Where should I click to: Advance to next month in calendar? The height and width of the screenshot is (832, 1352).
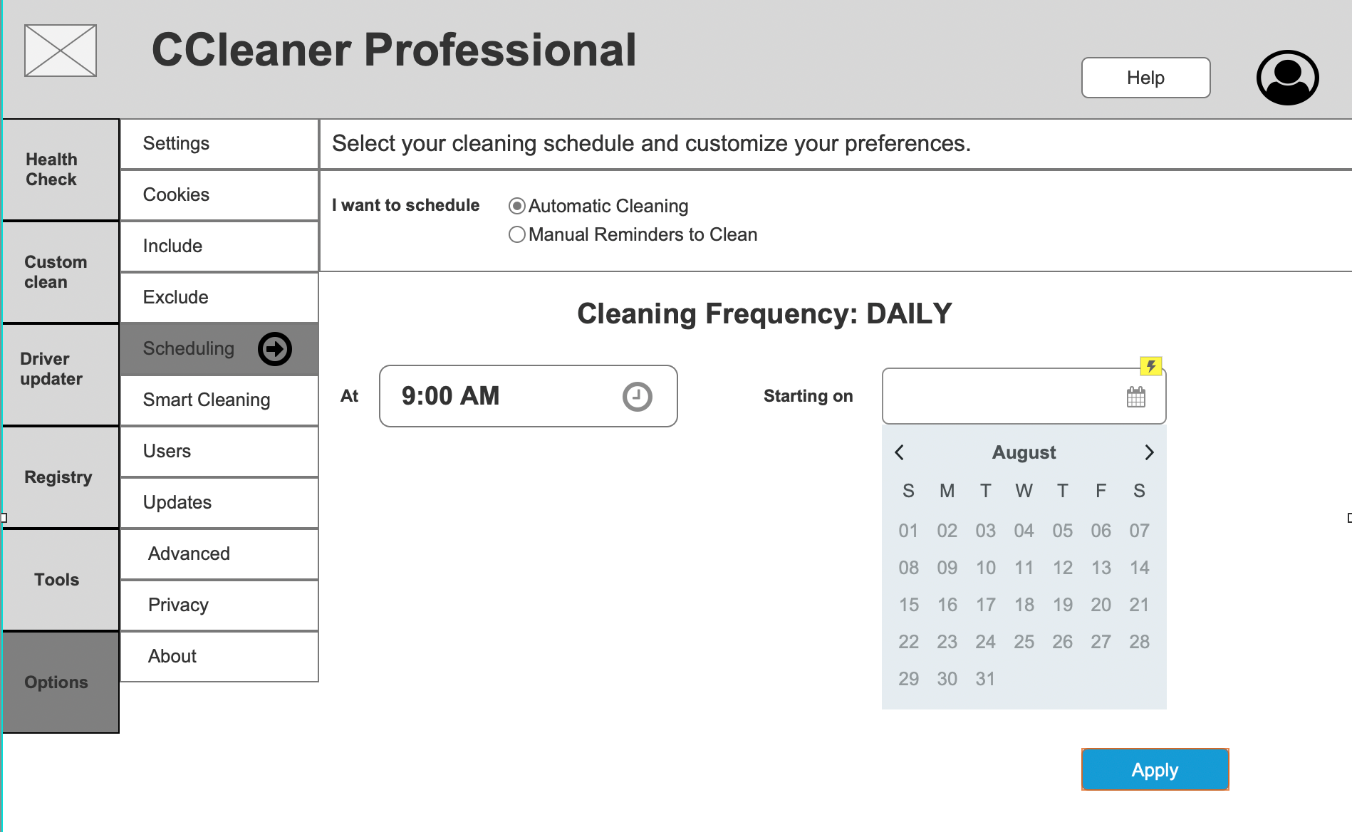pos(1149,452)
